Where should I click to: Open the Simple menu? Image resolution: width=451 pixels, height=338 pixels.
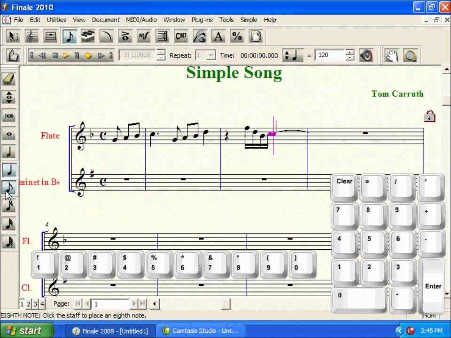tap(249, 20)
